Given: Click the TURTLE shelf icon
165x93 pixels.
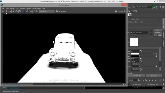Looking at the screenshot, I should pyautogui.click(x=130, y=15).
